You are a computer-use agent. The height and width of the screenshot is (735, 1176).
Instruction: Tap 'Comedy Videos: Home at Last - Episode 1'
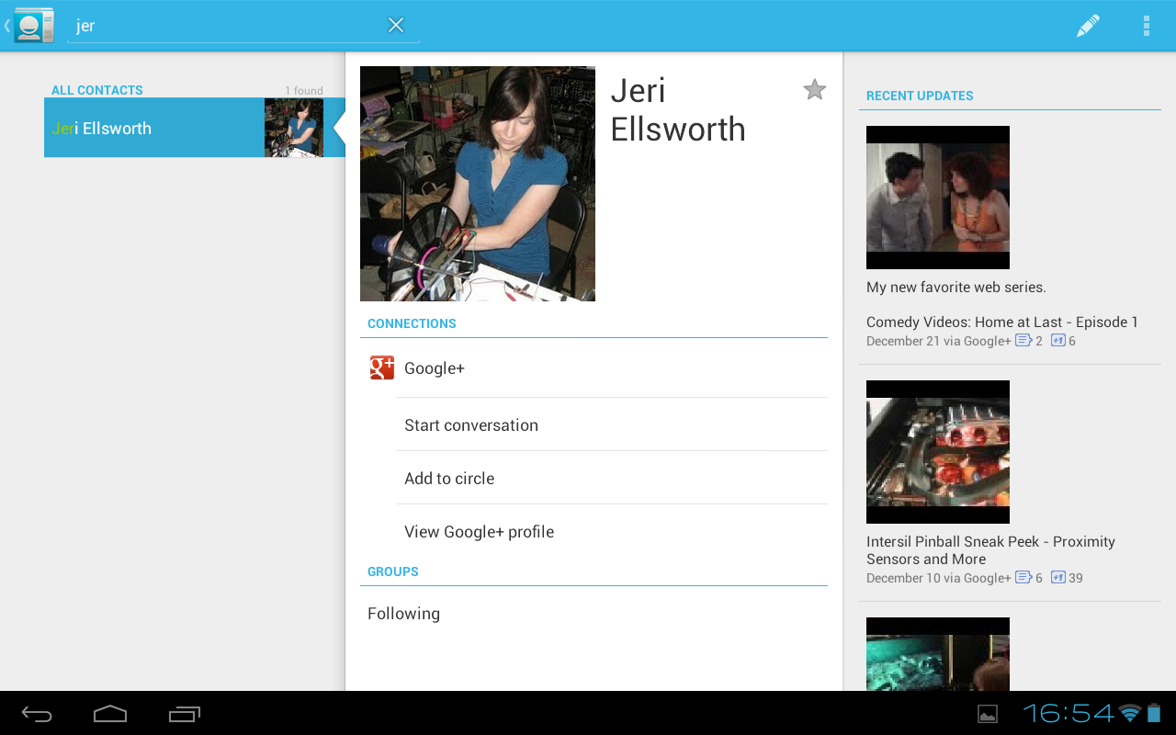point(1002,322)
